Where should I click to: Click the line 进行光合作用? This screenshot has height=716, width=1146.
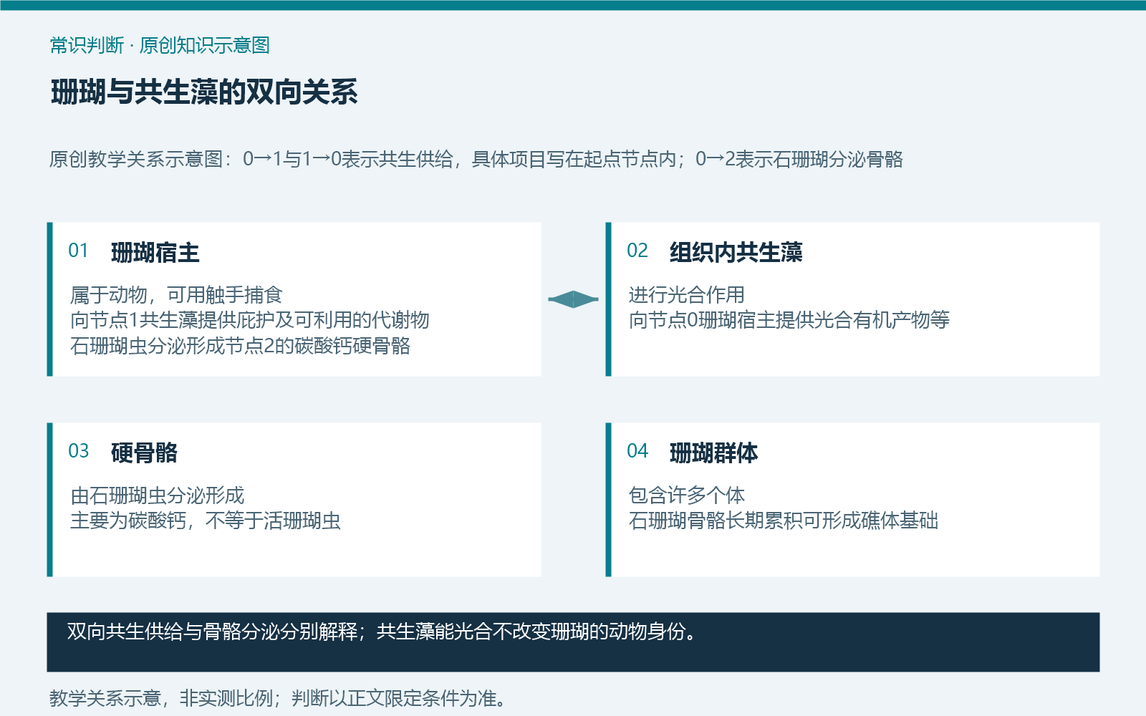pyautogui.click(x=686, y=295)
